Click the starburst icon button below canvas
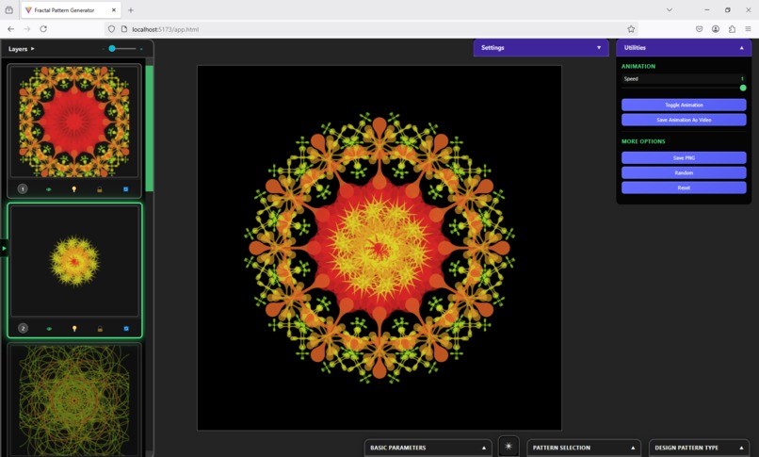This screenshot has height=457, width=759. point(509,446)
